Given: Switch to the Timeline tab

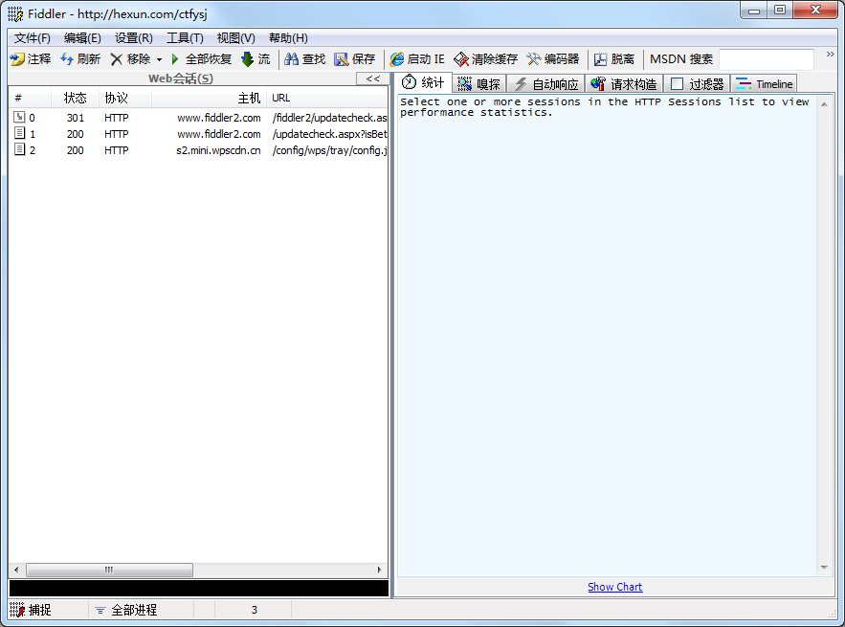Looking at the screenshot, I should [764, 83].
